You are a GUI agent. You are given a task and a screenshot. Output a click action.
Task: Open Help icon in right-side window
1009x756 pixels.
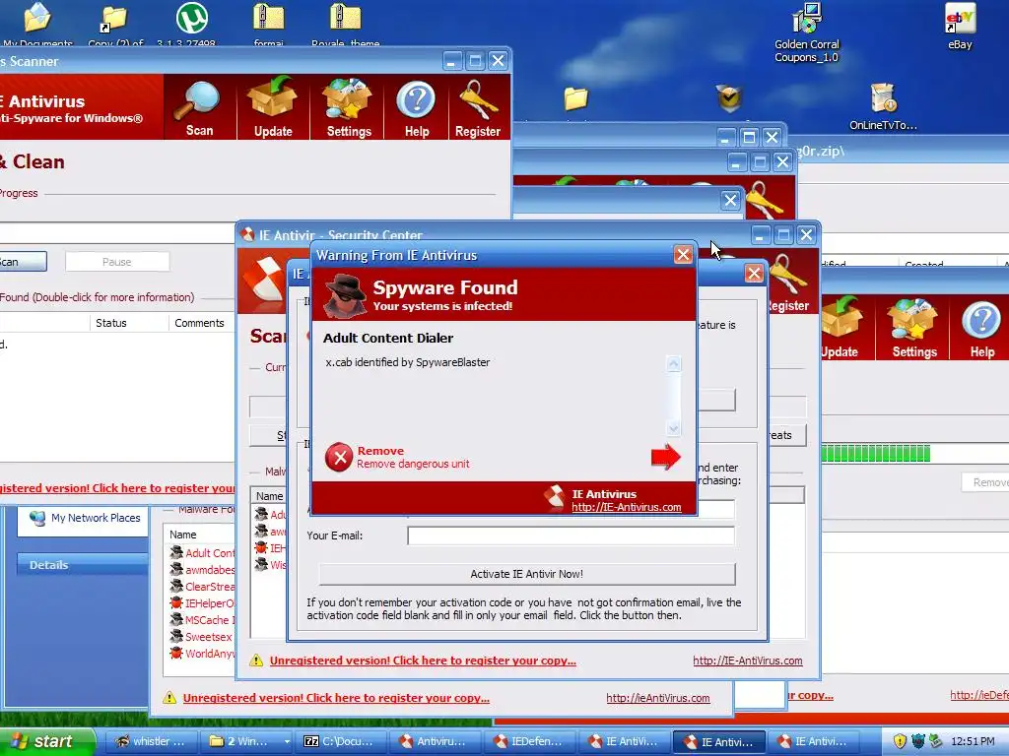pyautogui.click(x=982, y=328)
